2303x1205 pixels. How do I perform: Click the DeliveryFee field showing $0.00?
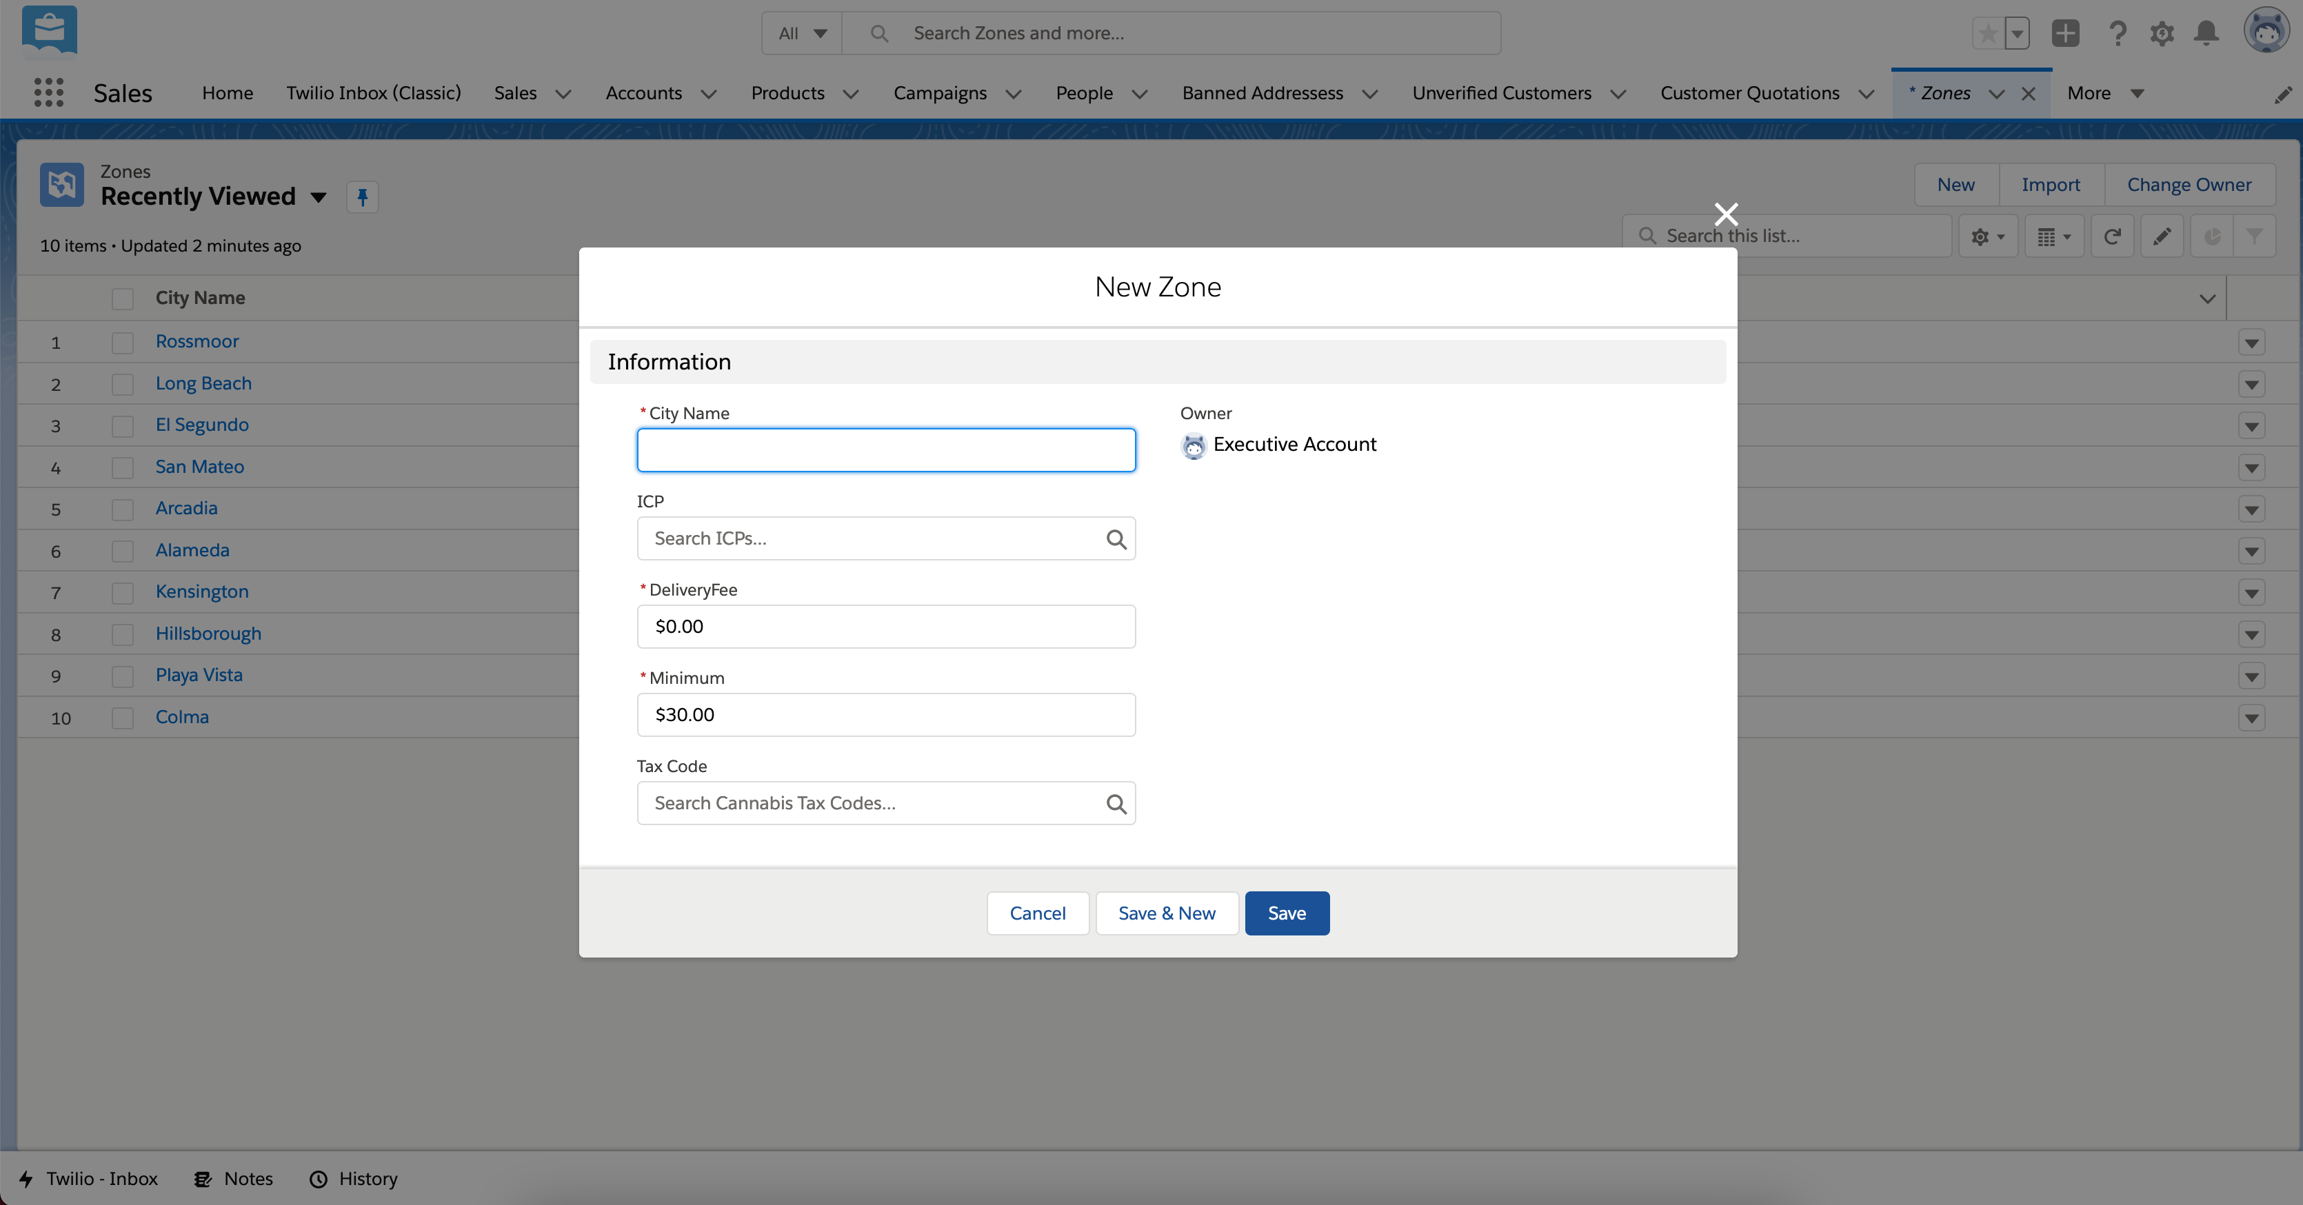(x=886, y=627)
